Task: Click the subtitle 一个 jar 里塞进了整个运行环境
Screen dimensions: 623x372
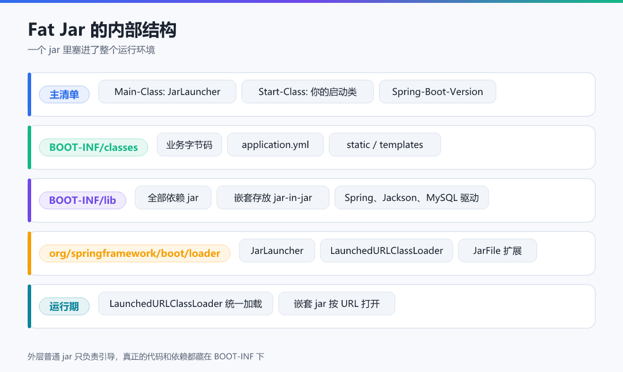Action: point(91,50)
